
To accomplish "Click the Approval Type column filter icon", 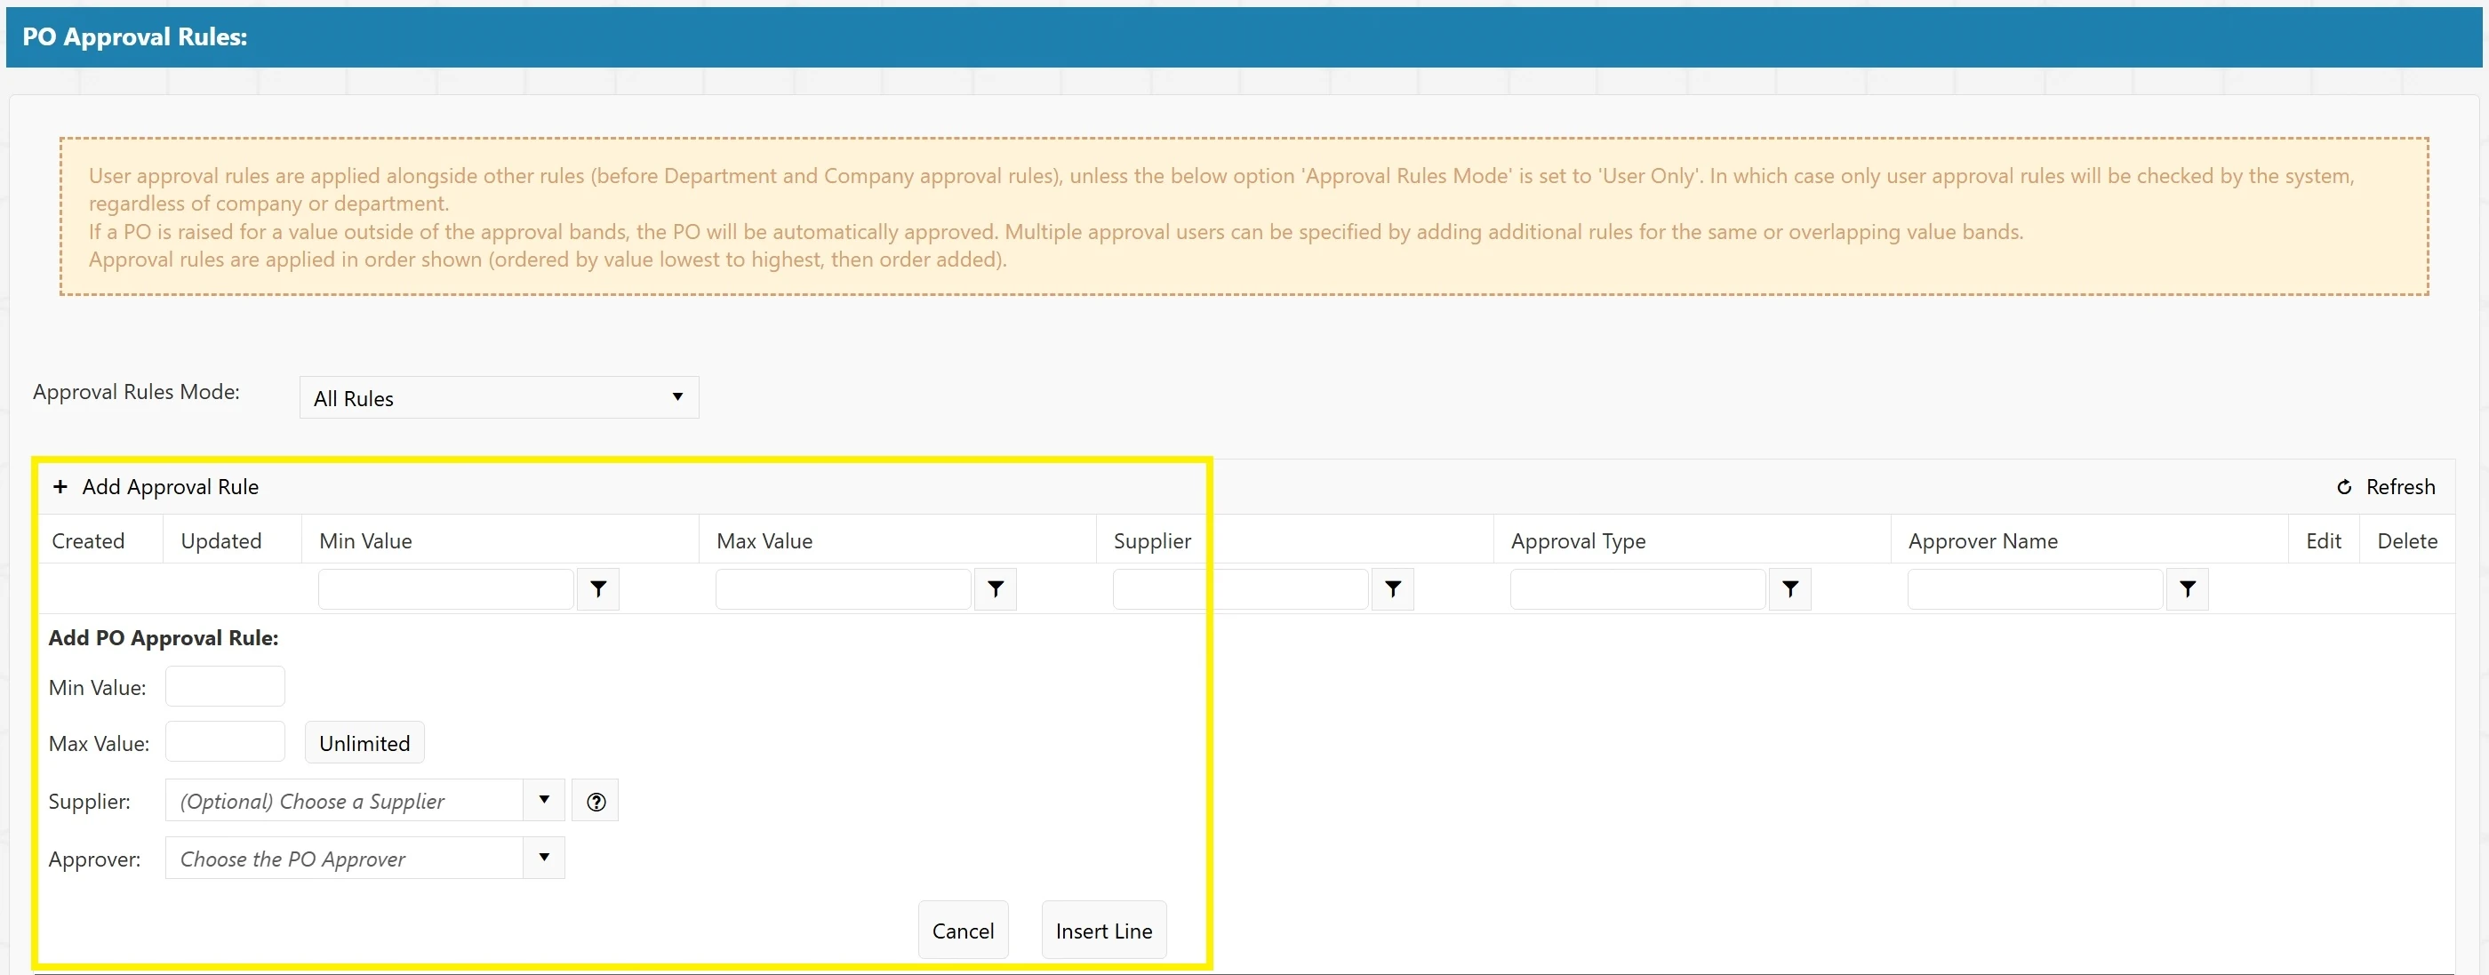I will click(1789, 588).
